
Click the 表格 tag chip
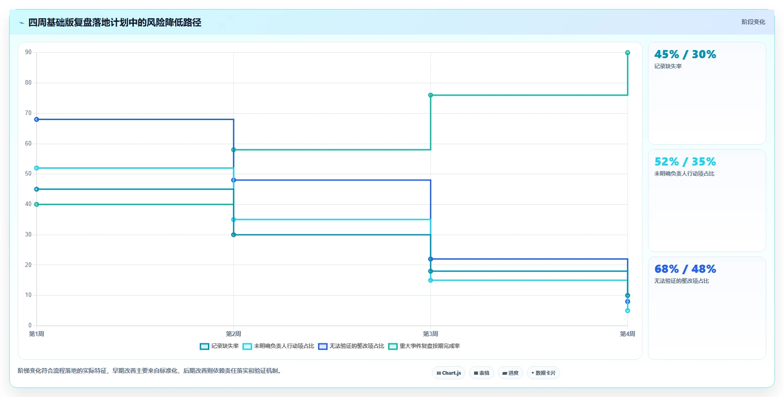[x=481, y=373]
